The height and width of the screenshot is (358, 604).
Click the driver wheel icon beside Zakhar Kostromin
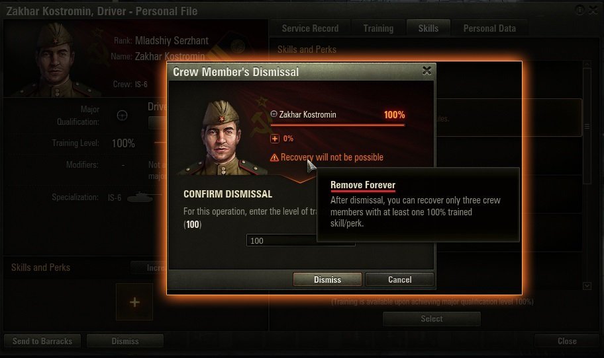tap(274, 114)
